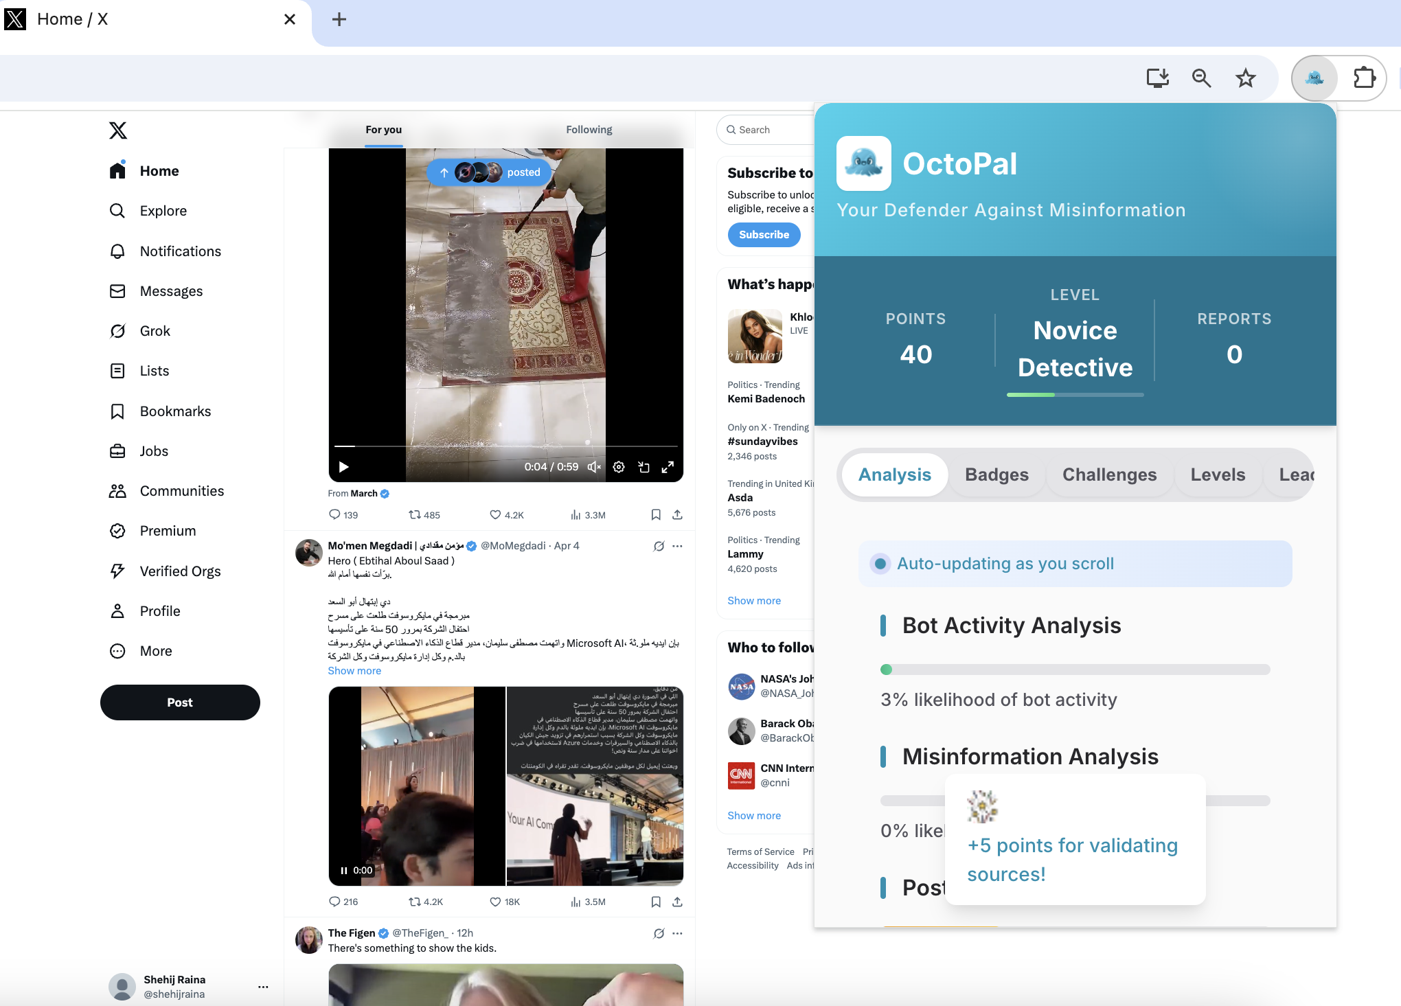Viewport: 1401px width, 1006px height.
Task: Click the carpet video progress bar
Action: [505, 446]
